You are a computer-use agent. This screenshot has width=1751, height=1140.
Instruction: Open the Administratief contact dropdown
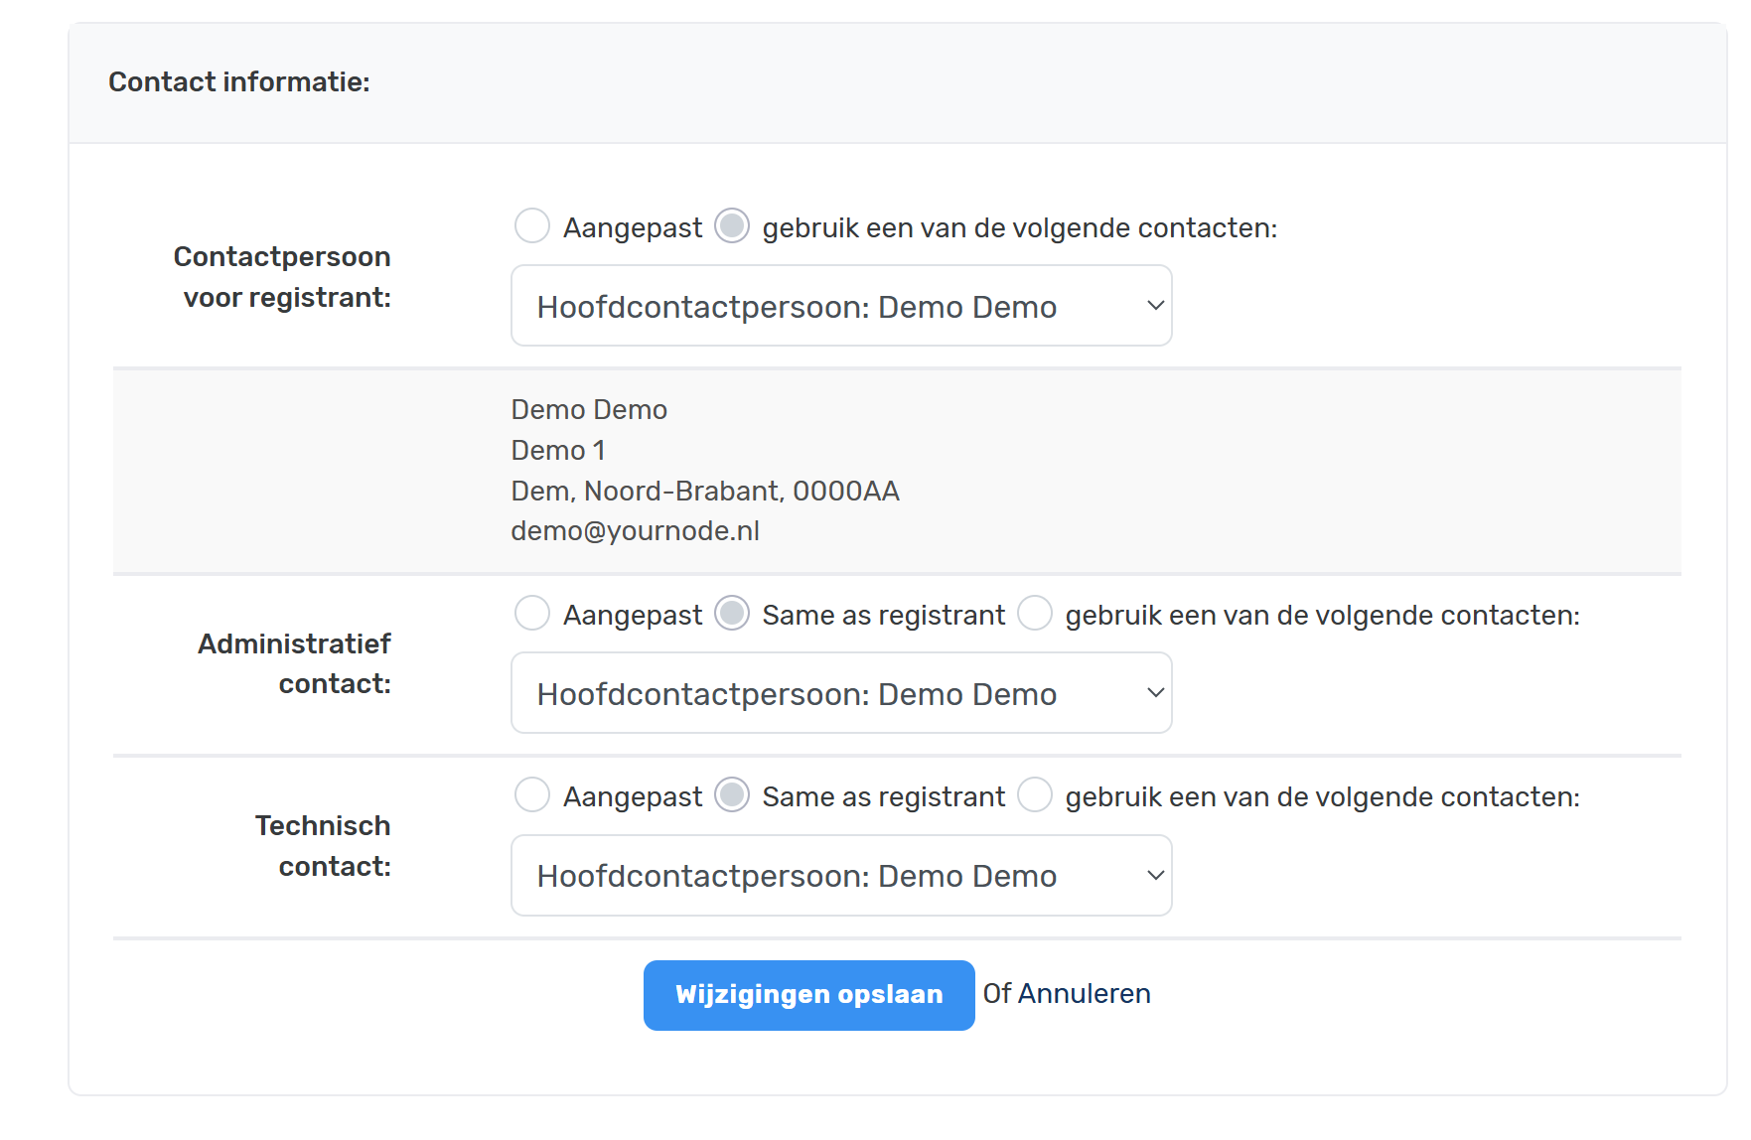[x=841, y=693]
